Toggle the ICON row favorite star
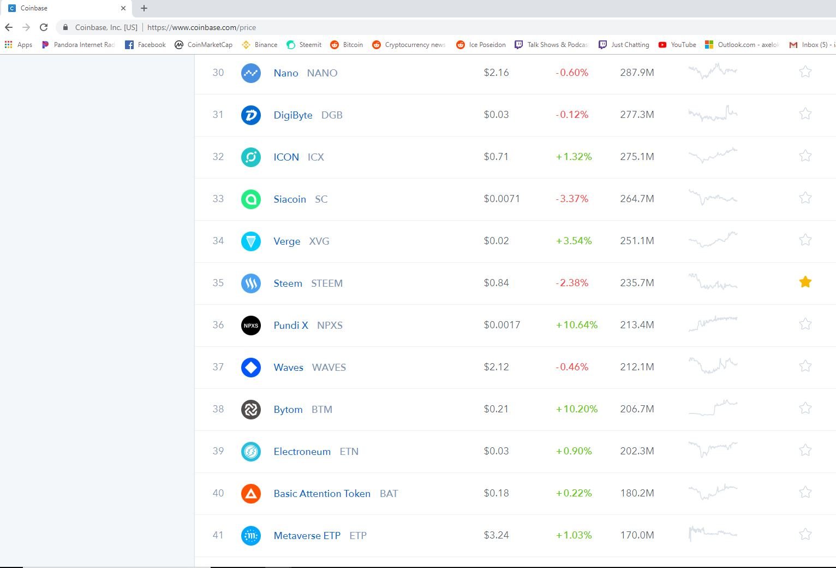The image size is (836, 568). click(805, 156)
